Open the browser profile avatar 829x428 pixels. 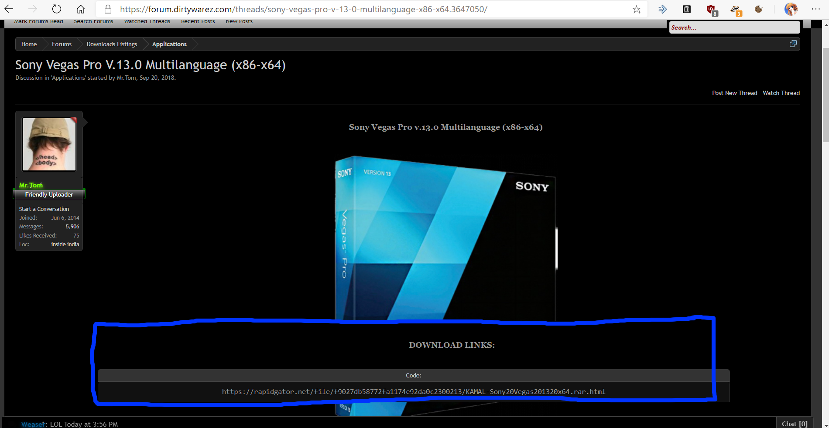[x=791, y=9]
